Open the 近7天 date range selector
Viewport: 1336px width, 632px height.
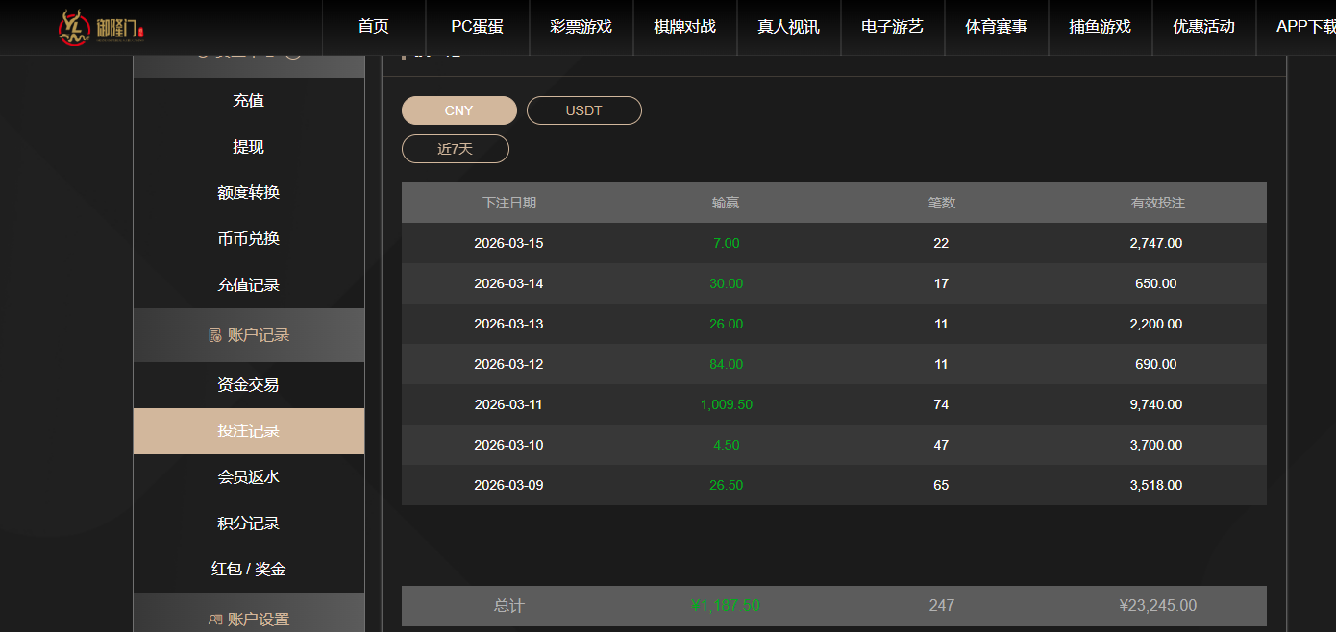tap(455, 148)
